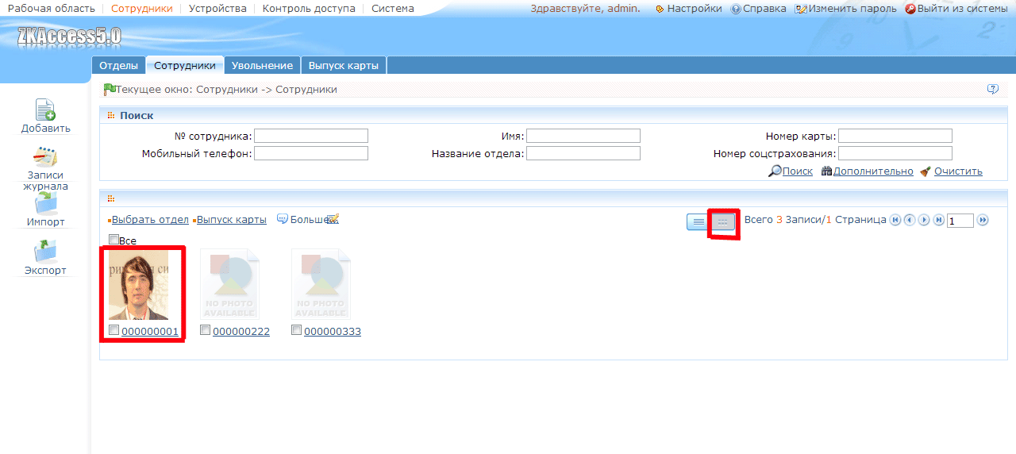The height and width of the screenshot is (454, 1016).
Task: Switch to photo grid view icon
Action: [x=722, y=222]
